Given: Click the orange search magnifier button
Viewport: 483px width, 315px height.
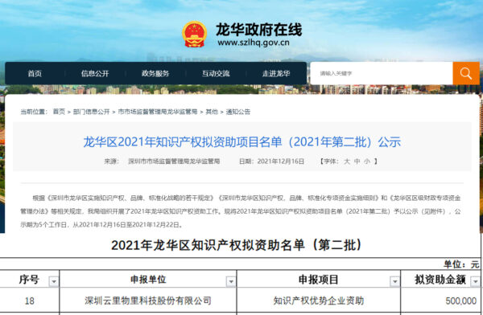Looking at the screenshot, I should [466, 73].
